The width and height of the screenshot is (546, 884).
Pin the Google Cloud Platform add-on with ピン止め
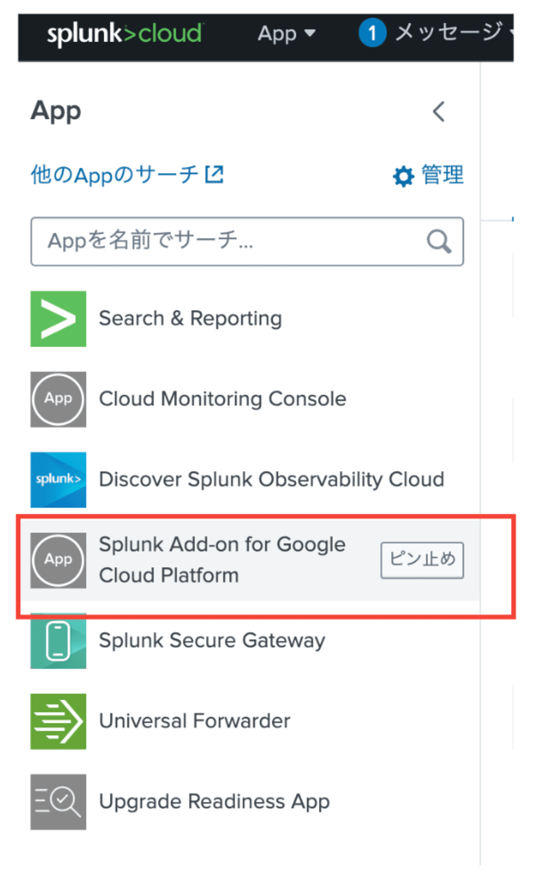tap(422, 560)
